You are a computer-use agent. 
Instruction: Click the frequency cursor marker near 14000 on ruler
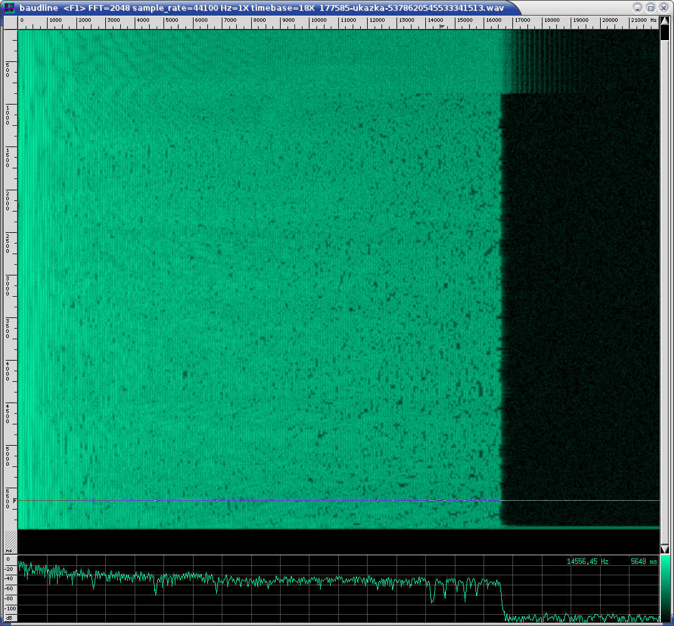pos(442,27)
